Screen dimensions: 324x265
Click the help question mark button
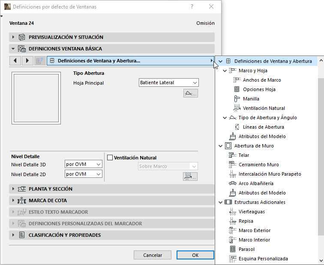(x=192, y=6)
